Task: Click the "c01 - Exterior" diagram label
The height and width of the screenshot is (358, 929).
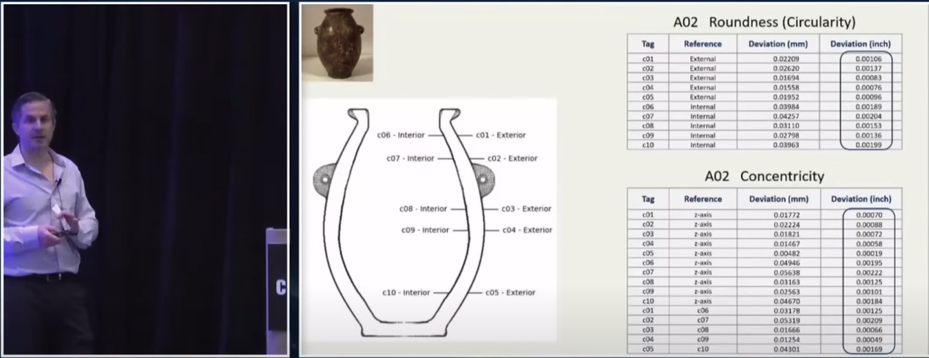Action: click(501, 135)
